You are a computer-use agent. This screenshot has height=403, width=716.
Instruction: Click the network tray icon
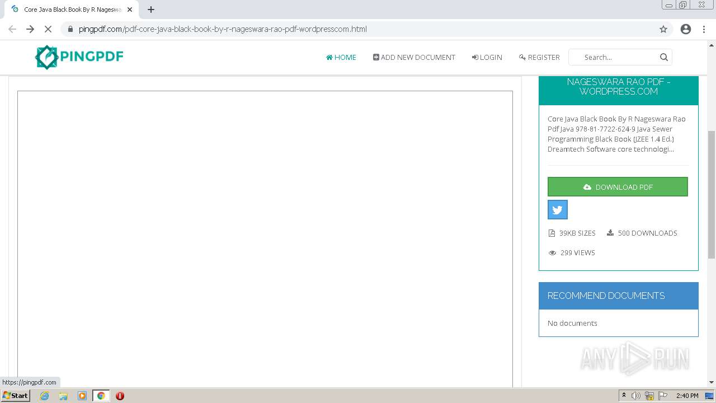[649, 396]
